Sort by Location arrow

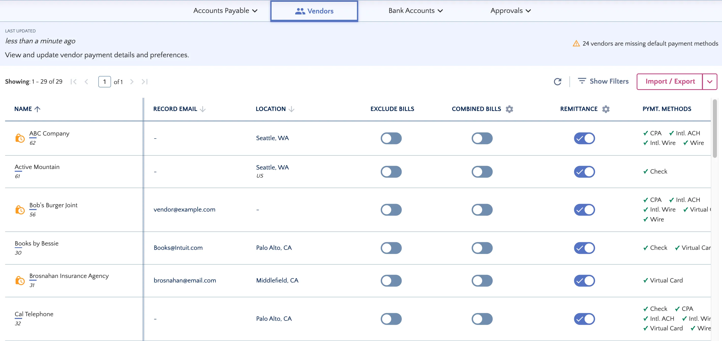point(291,109)
